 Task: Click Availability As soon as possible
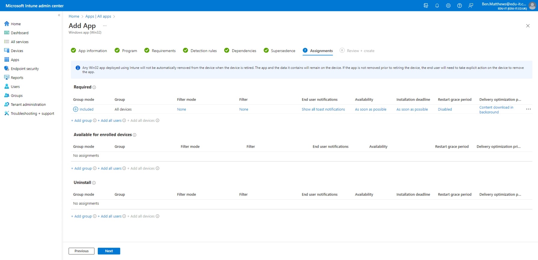[370, 109]
